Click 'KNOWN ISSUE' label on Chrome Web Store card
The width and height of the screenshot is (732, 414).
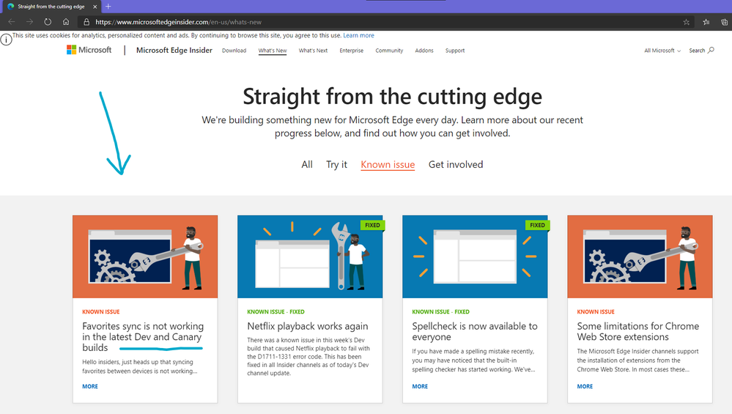pyautogui.click(x=596, y=312)
